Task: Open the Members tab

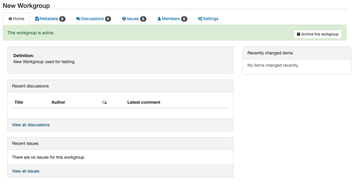Action: [x=171, y=19]
